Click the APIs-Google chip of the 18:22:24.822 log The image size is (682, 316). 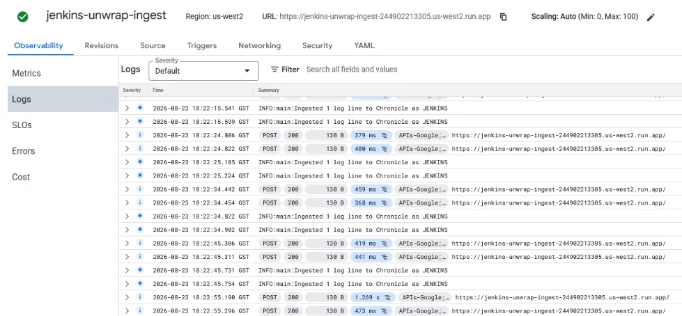(x=422, y=149)
